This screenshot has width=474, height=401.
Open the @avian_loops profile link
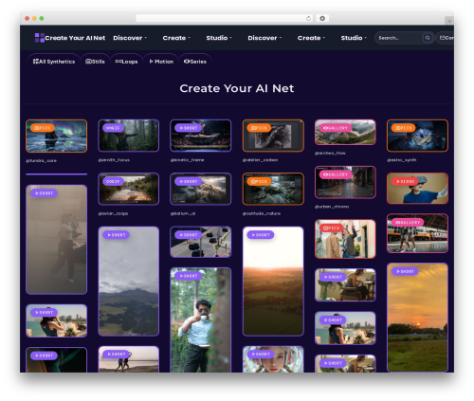point(113,213)
